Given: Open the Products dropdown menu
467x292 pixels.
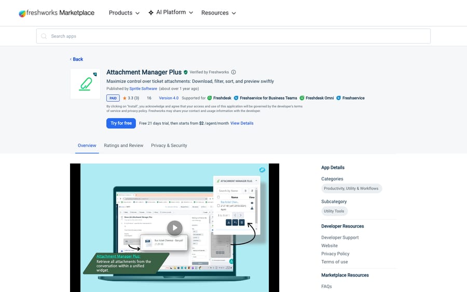Looking at the screenshot, I should (x=124, y=13).
